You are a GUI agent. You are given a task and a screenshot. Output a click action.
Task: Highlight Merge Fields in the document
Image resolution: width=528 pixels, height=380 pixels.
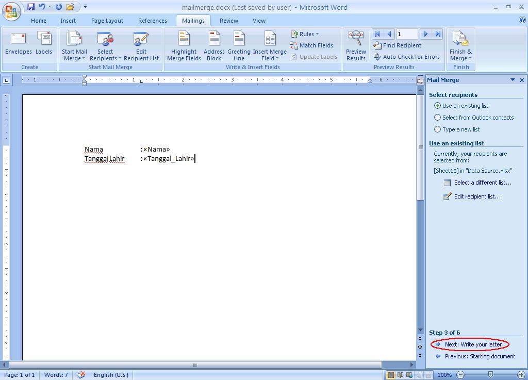tap(184, 46)
